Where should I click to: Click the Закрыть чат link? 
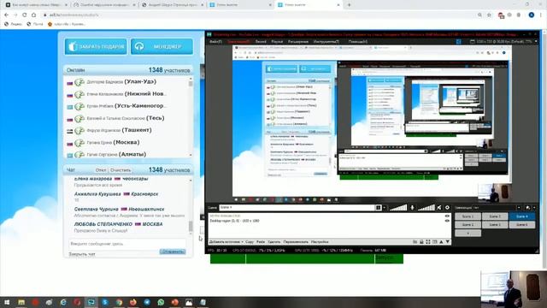click(x=82, y=254)
